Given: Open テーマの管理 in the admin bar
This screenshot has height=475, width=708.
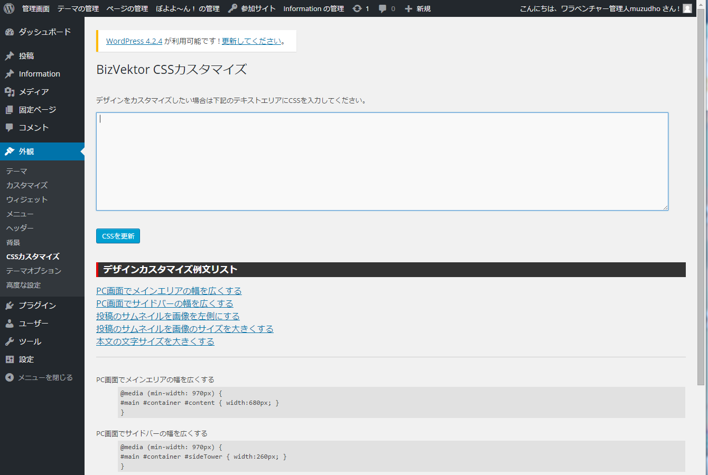Looking at the screenshot, I should pos(78,8).
